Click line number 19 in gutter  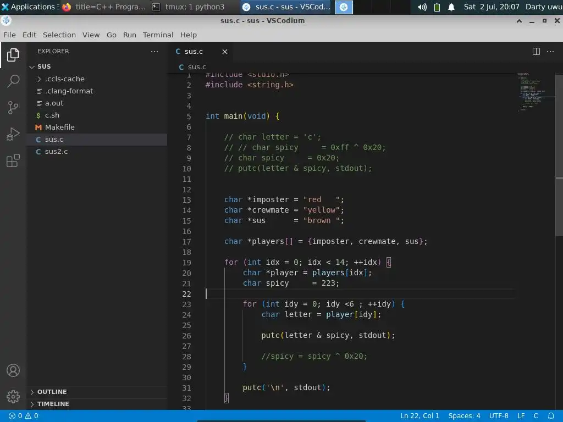187,262
